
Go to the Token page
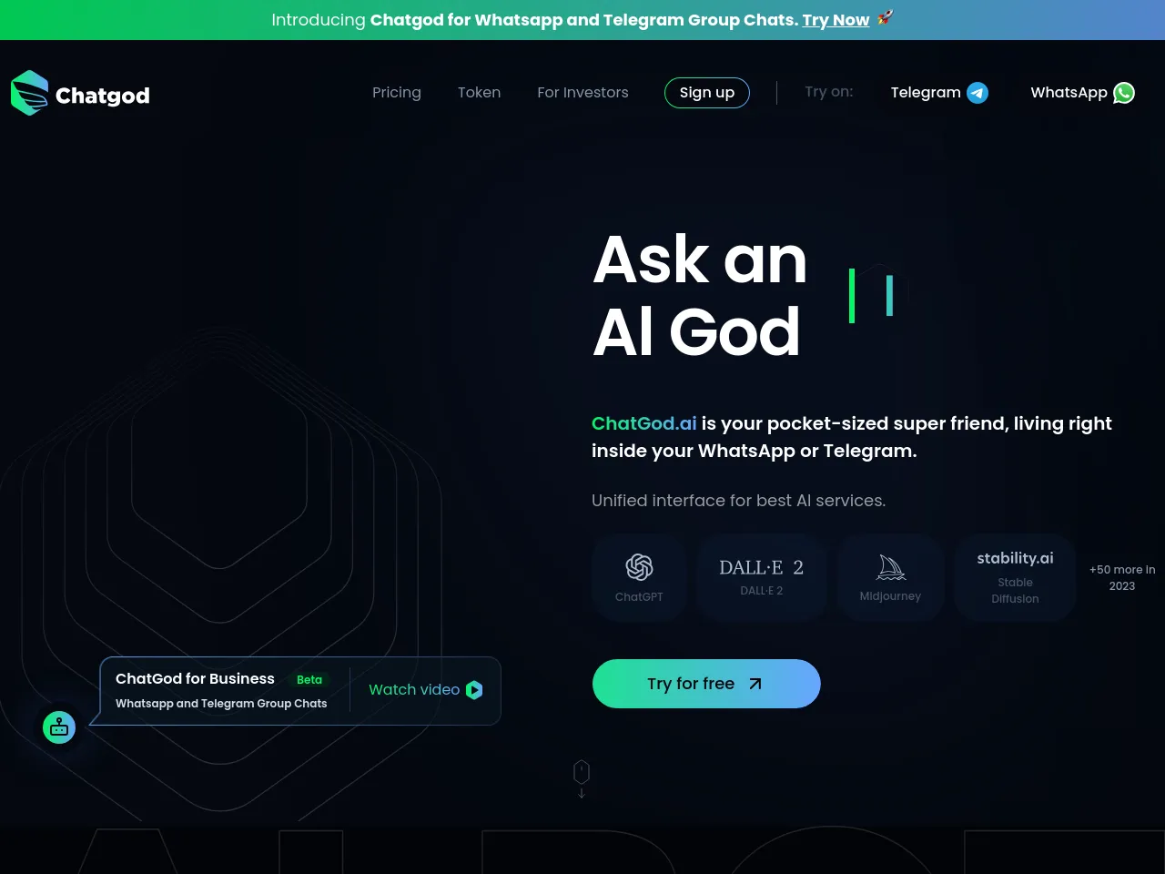pyautogui.click(x=479, y=93)
